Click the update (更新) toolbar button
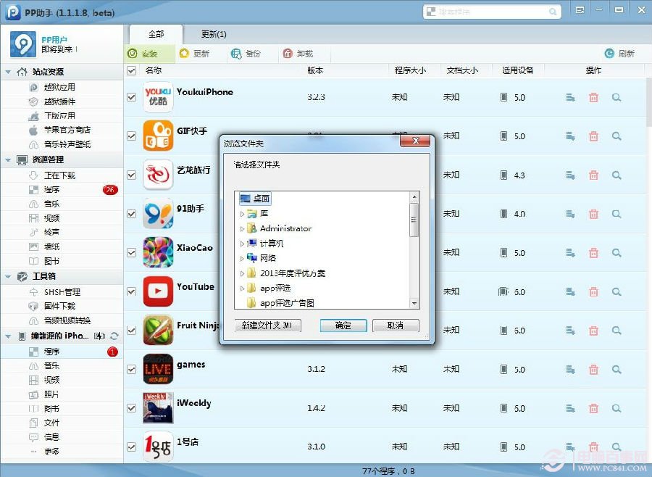 (195, 54)
